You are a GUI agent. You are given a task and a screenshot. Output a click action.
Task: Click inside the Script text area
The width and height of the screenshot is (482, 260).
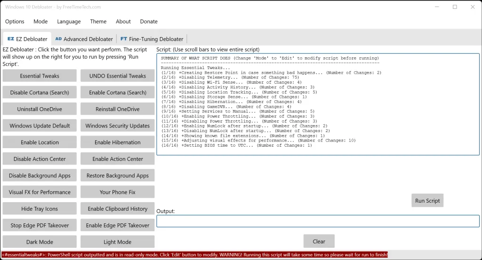(318, 104)
